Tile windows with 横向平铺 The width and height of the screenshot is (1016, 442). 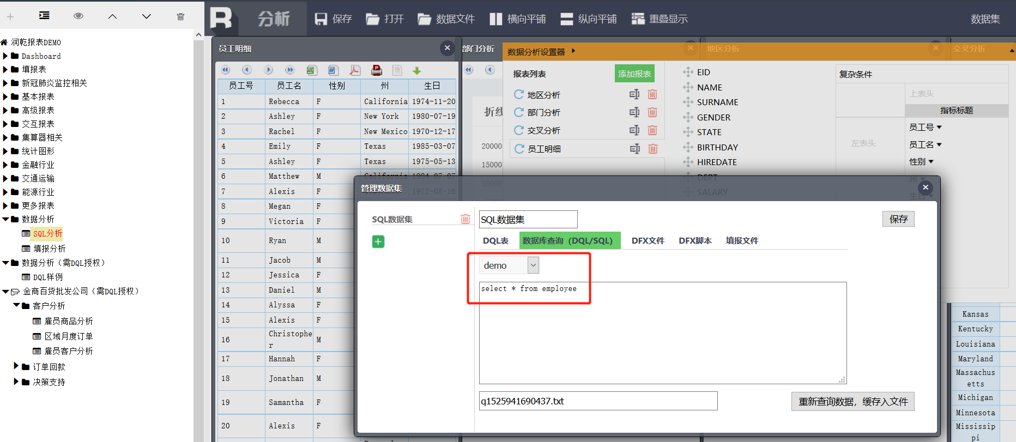pos(518,19)
